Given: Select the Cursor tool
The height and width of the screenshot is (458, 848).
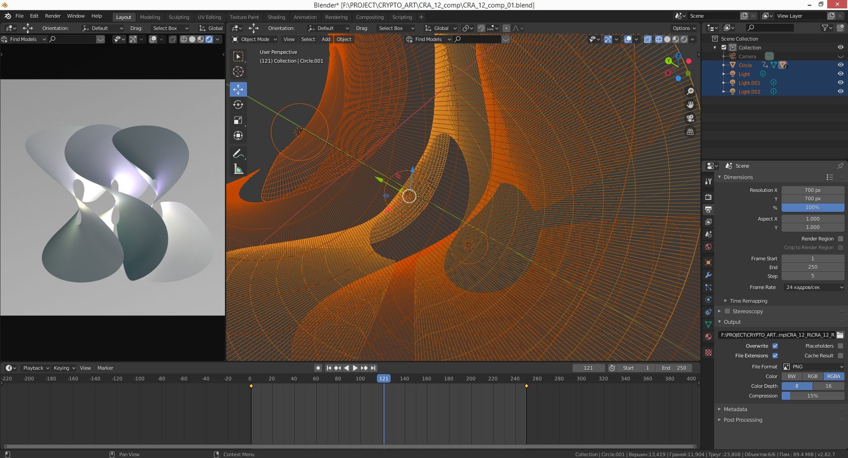Looking at the screenshot, I should (x=238, y=72).
